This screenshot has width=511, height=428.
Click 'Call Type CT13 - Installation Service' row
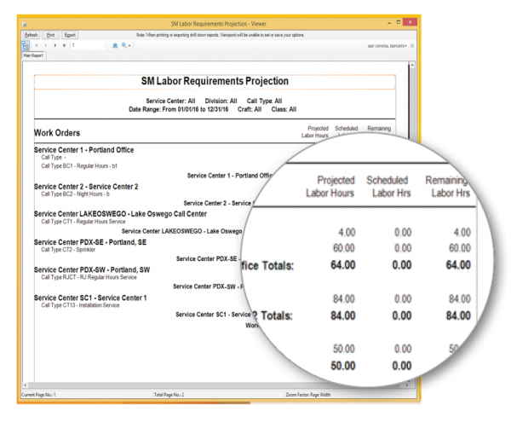click(80, 305)
